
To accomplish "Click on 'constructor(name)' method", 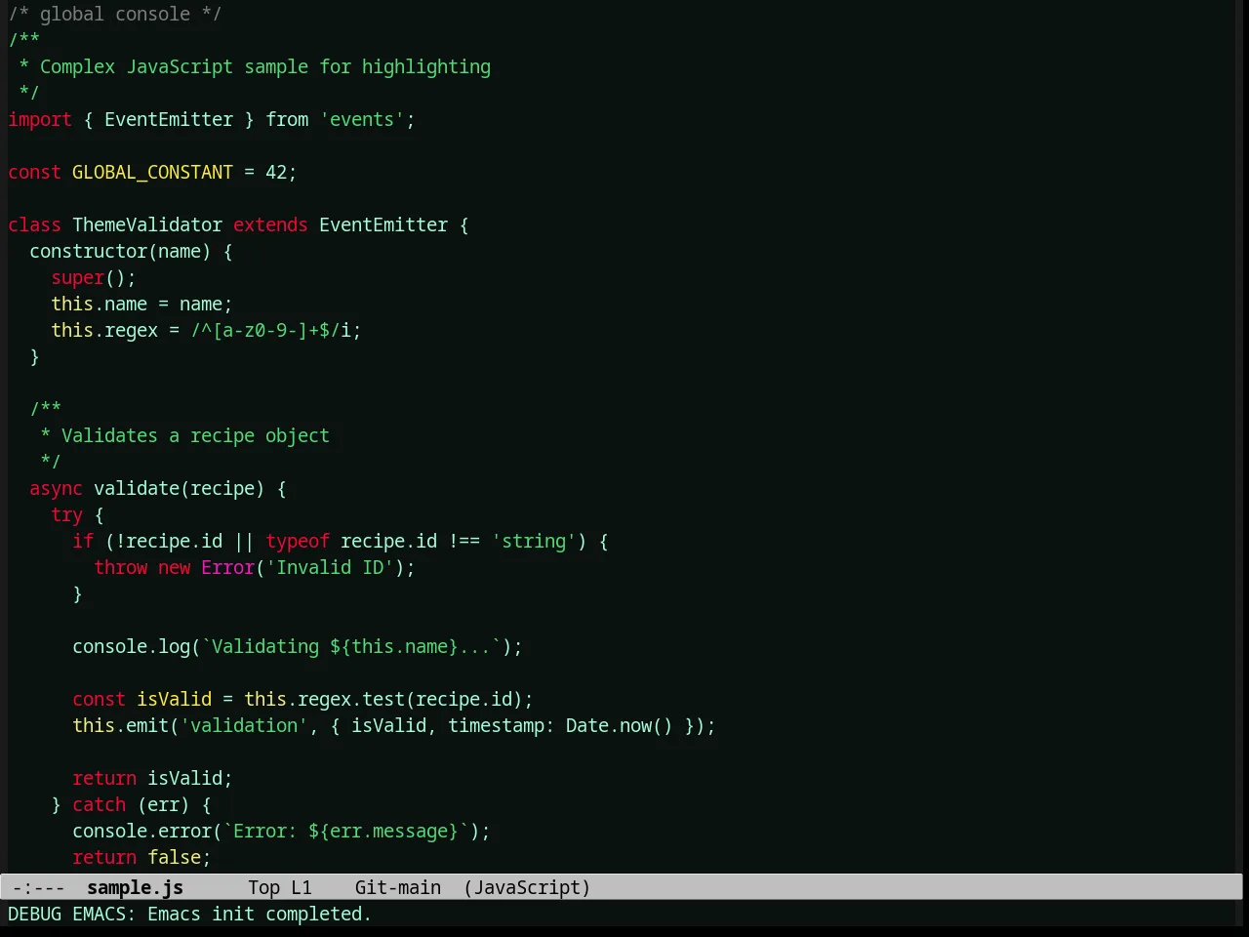I will [x=120, y=251].
